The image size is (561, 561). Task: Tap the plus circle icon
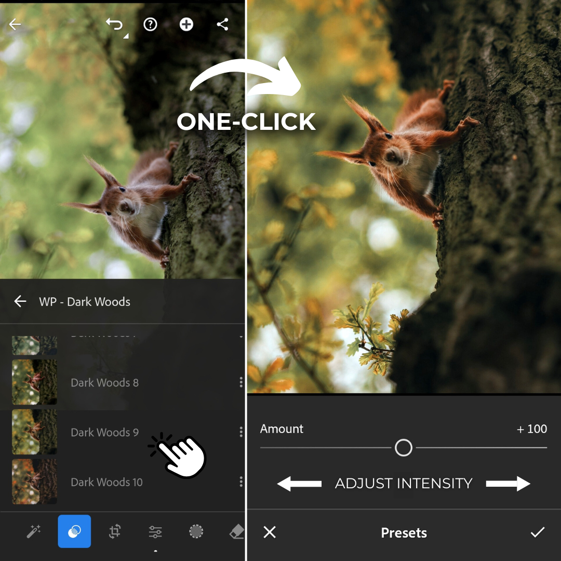click(x=186, y=24)
